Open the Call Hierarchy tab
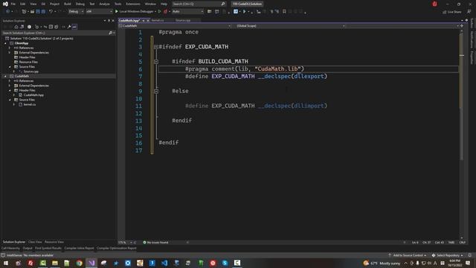476x268 pixels. (x=10, y=248)
